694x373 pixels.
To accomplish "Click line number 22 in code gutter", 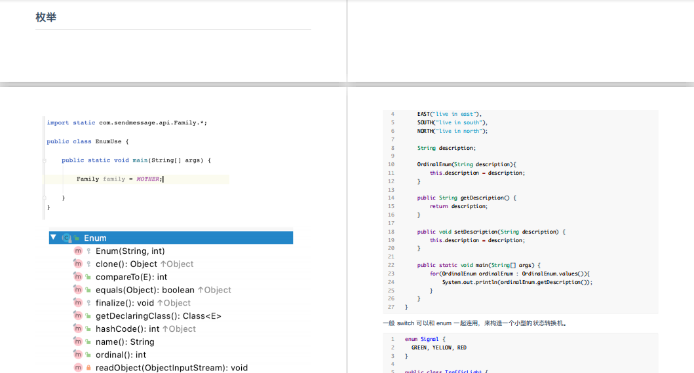I will 391,265.
